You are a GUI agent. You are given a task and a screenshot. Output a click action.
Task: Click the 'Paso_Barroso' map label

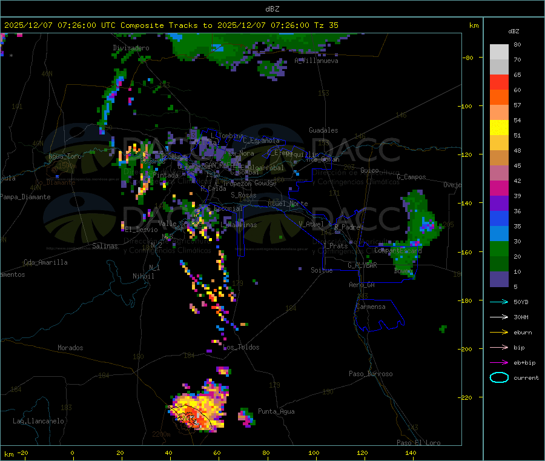[371, 374]
